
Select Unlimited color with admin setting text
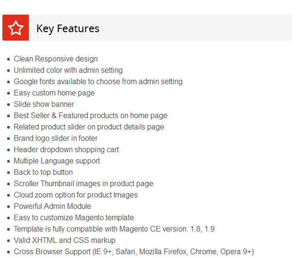(x=68, y=70)
